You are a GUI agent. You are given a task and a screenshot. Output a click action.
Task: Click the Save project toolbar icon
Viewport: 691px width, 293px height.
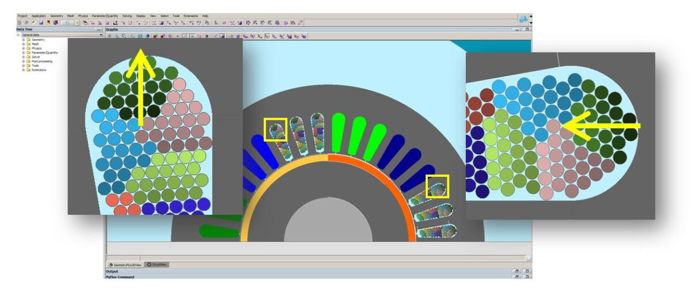(40, 22)
